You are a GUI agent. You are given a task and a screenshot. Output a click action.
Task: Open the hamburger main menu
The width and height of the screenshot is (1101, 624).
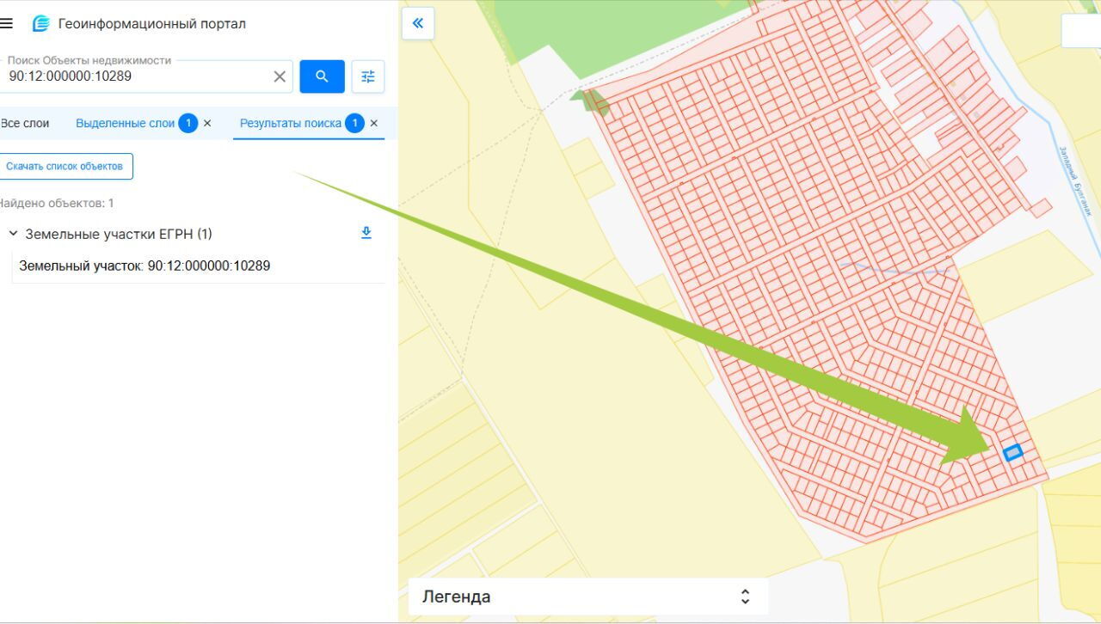[7, 23]
